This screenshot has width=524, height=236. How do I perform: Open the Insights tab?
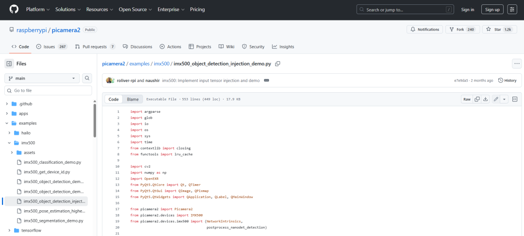click(283, 47)
